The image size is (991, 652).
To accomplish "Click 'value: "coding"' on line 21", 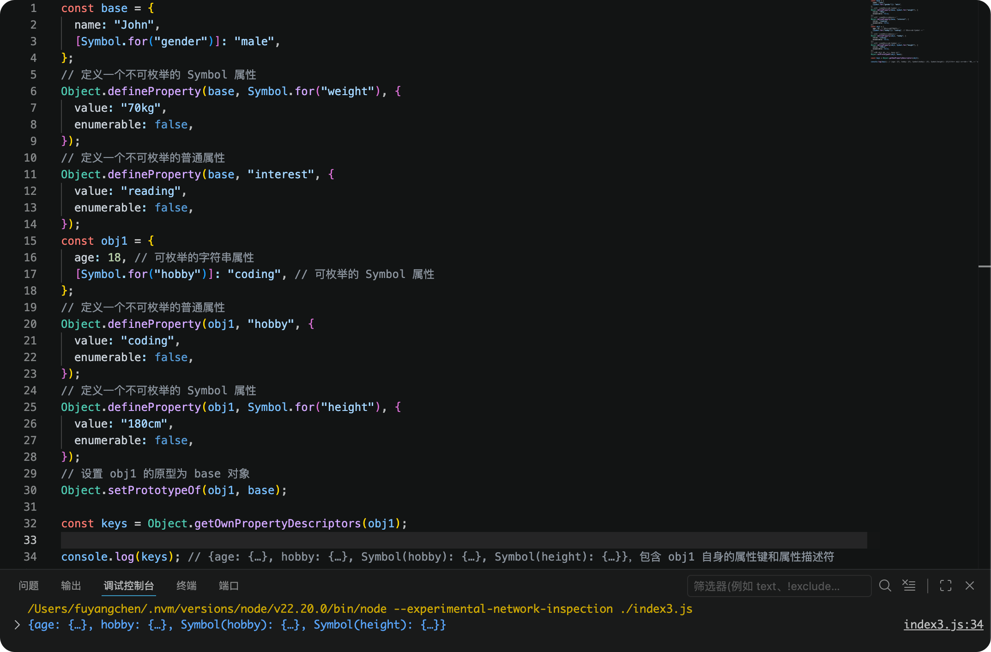I will click(x=127, y=341).
